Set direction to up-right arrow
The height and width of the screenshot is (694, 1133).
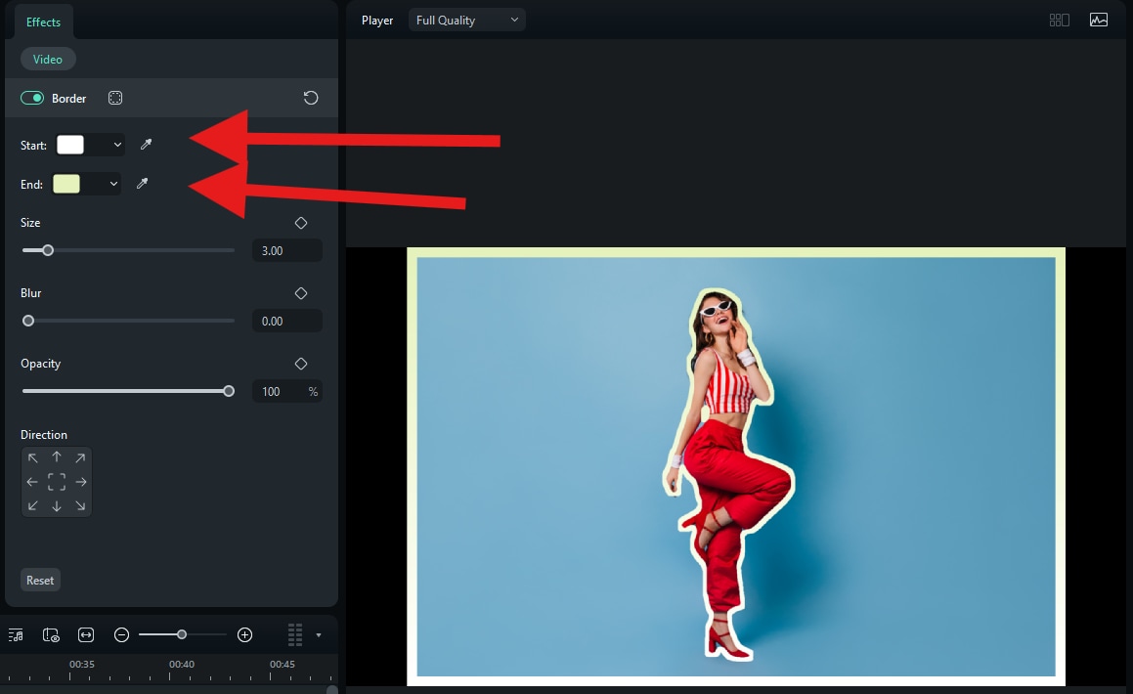(x=80, y=457)
